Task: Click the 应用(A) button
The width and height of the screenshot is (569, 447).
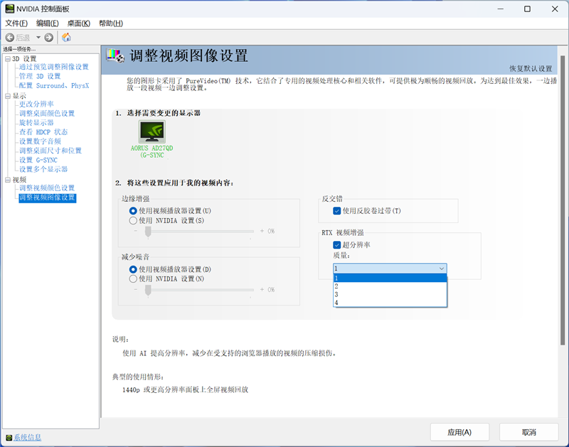Action: tap(459, 431)
